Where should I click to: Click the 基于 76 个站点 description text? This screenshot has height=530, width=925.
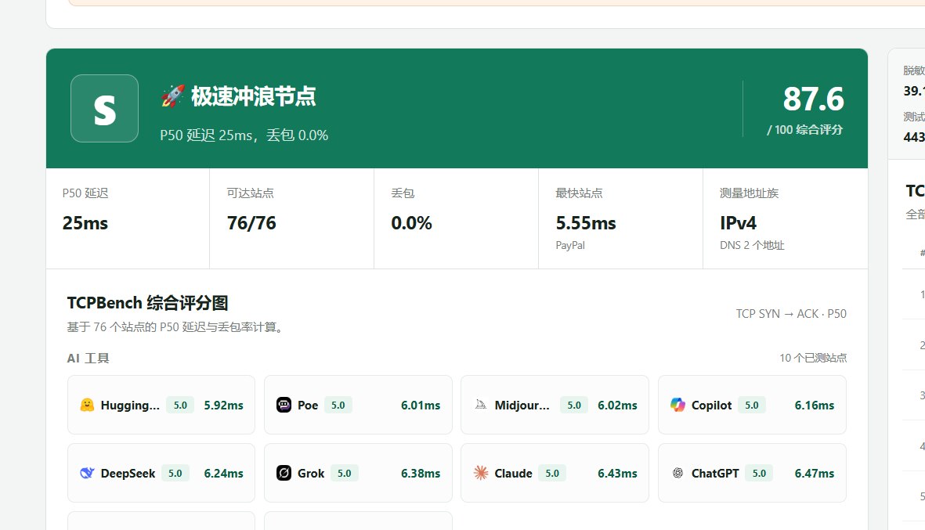point(175,326)
